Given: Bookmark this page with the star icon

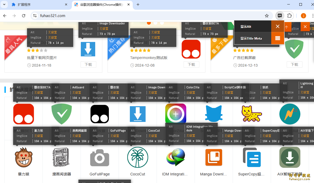Looking at the screenshot, I should click(x=267, y=16).
